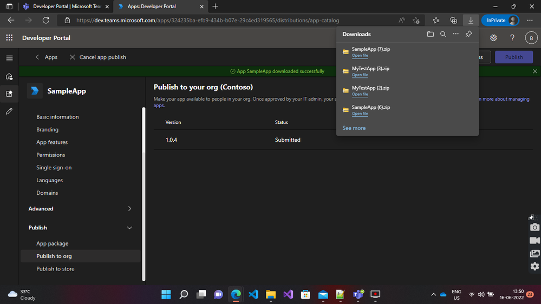This screenshot has height=304, width=541.
Task: Open the account avatar labeled B
Action: click(531, 38)
